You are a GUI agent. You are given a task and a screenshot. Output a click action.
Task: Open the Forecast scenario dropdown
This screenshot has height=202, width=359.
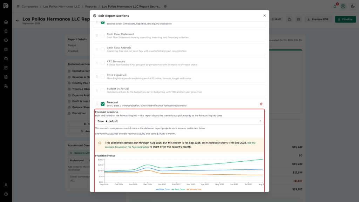click(179, 121)
